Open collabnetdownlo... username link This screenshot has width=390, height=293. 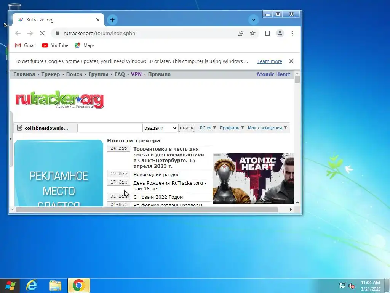point(46,128)
